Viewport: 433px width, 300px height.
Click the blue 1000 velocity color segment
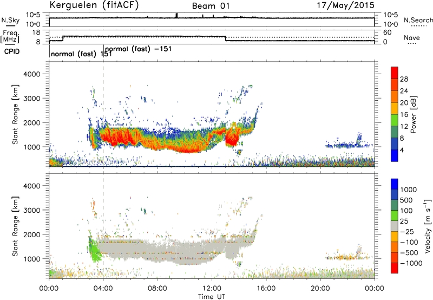coord(395,184)
